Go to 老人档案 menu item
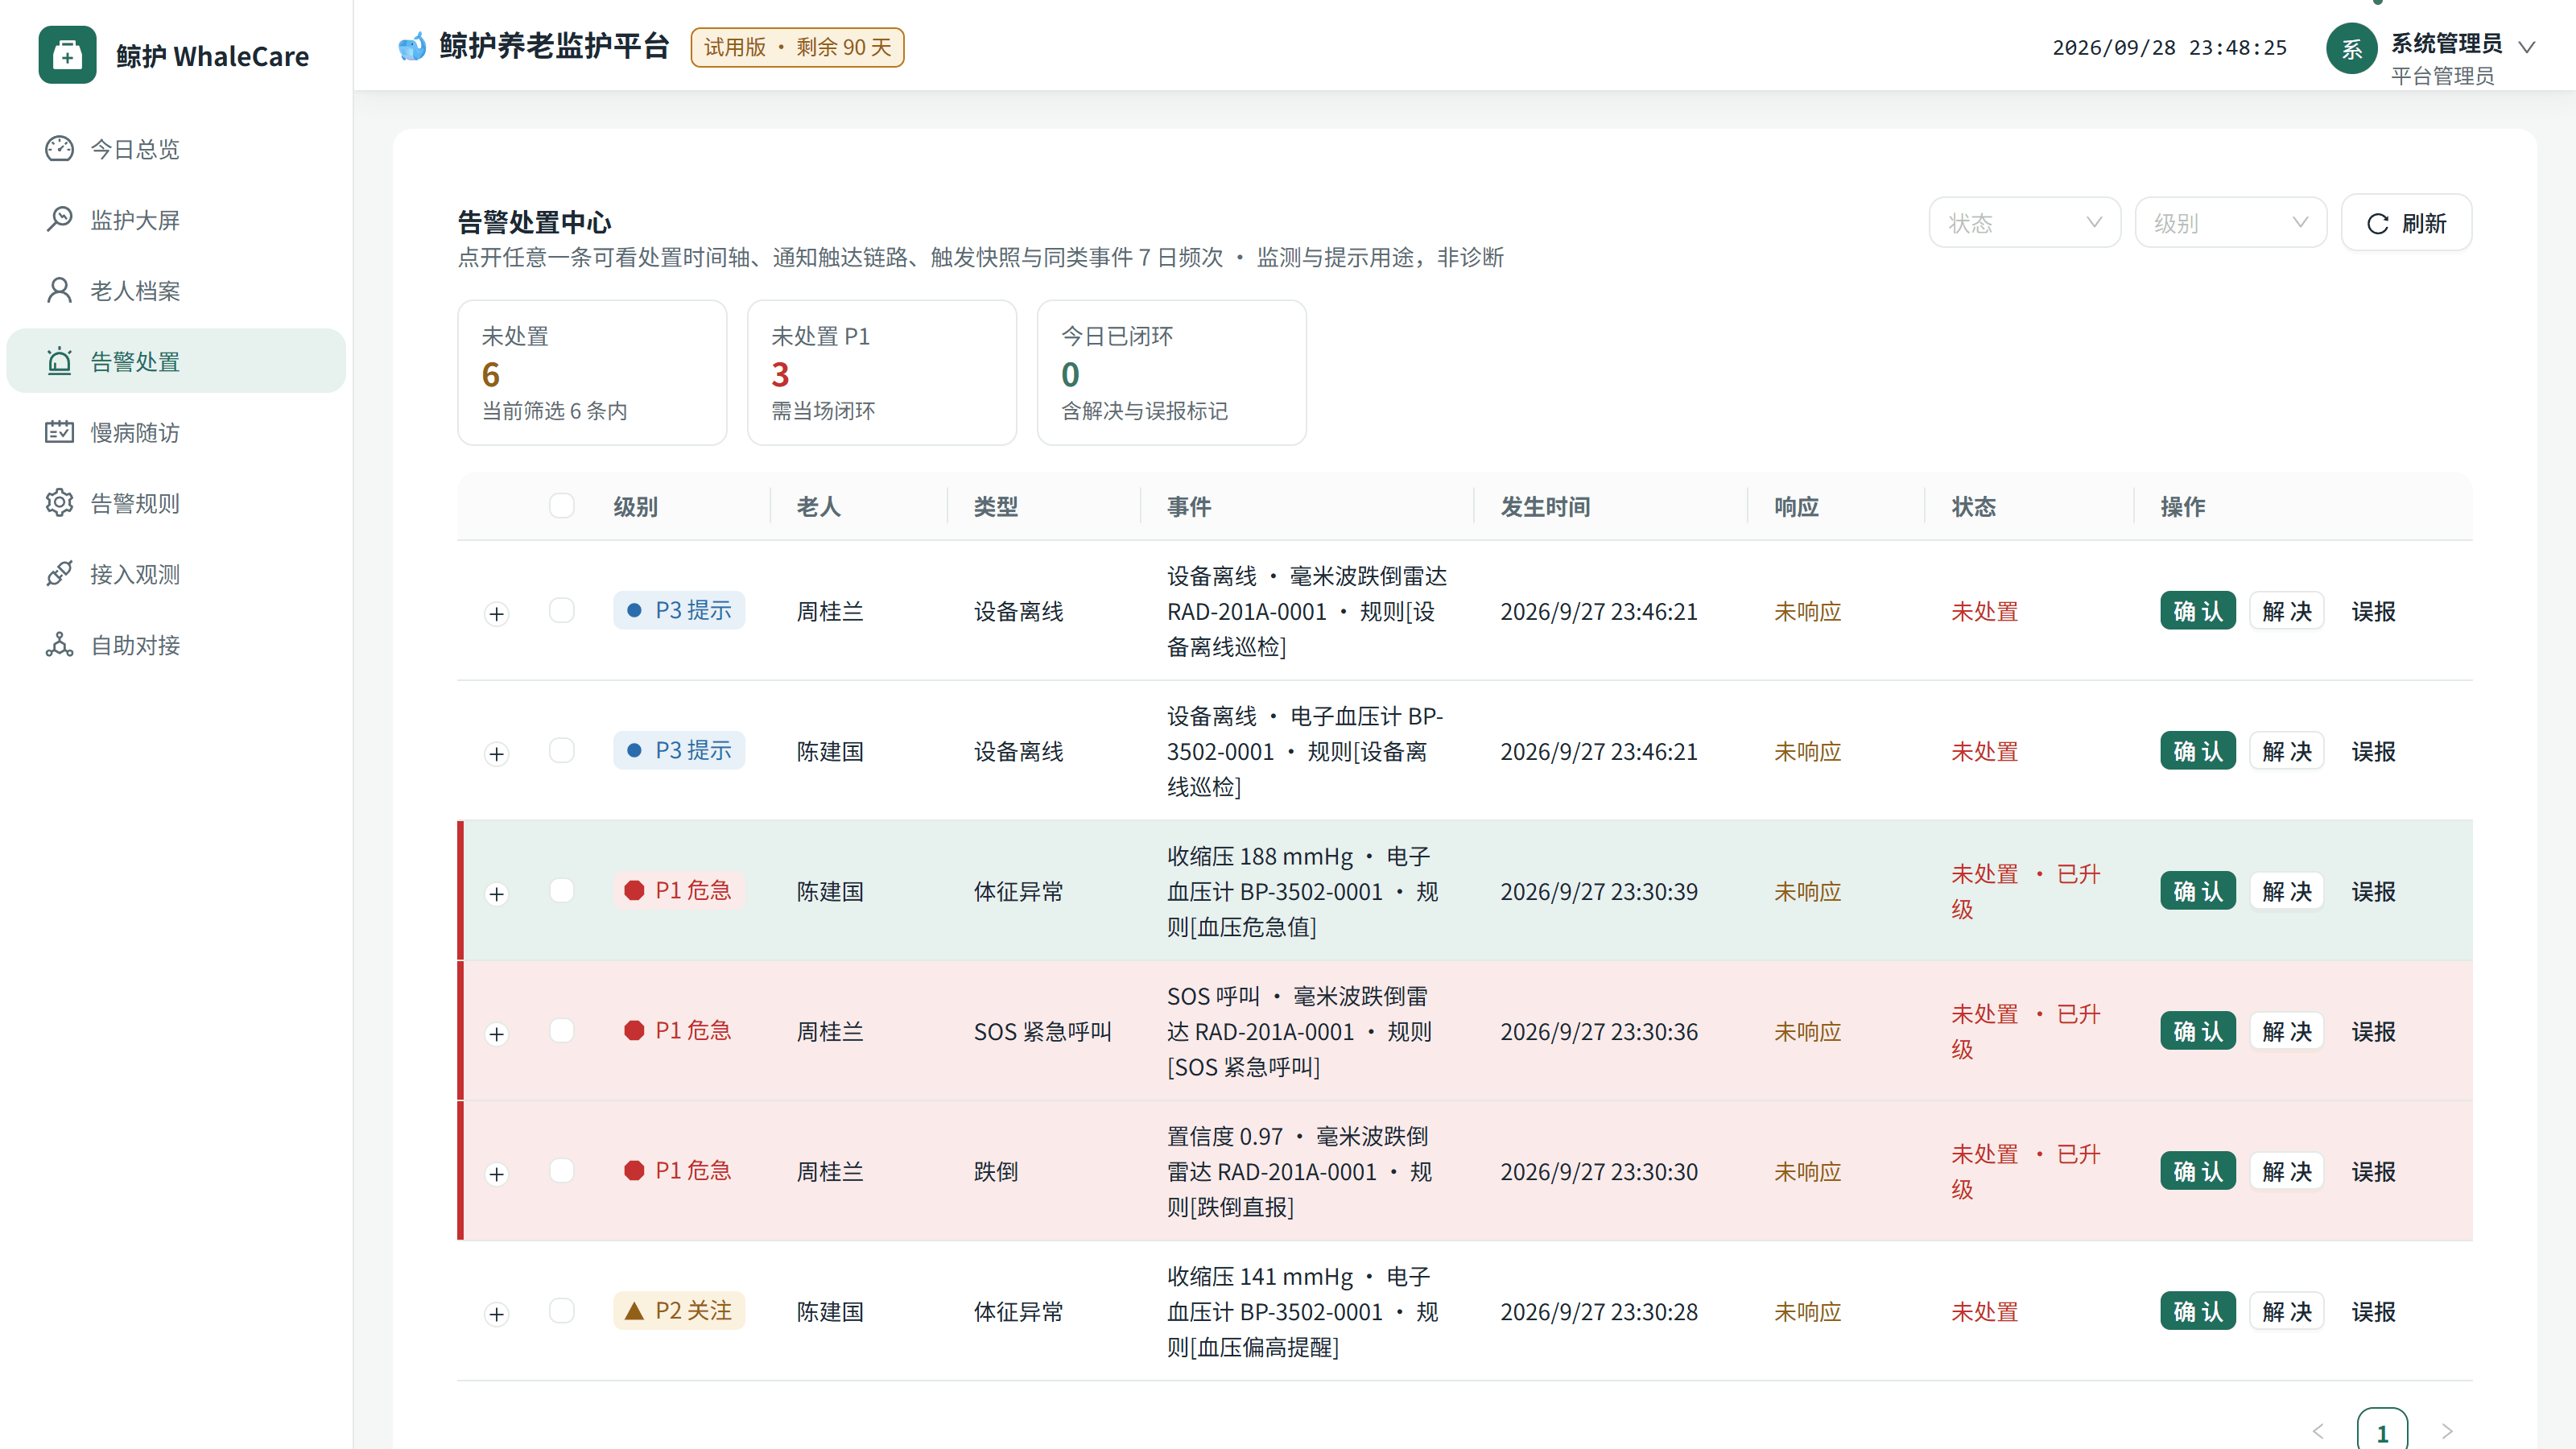The image size is (2576, 1449). tap(176, 291)
